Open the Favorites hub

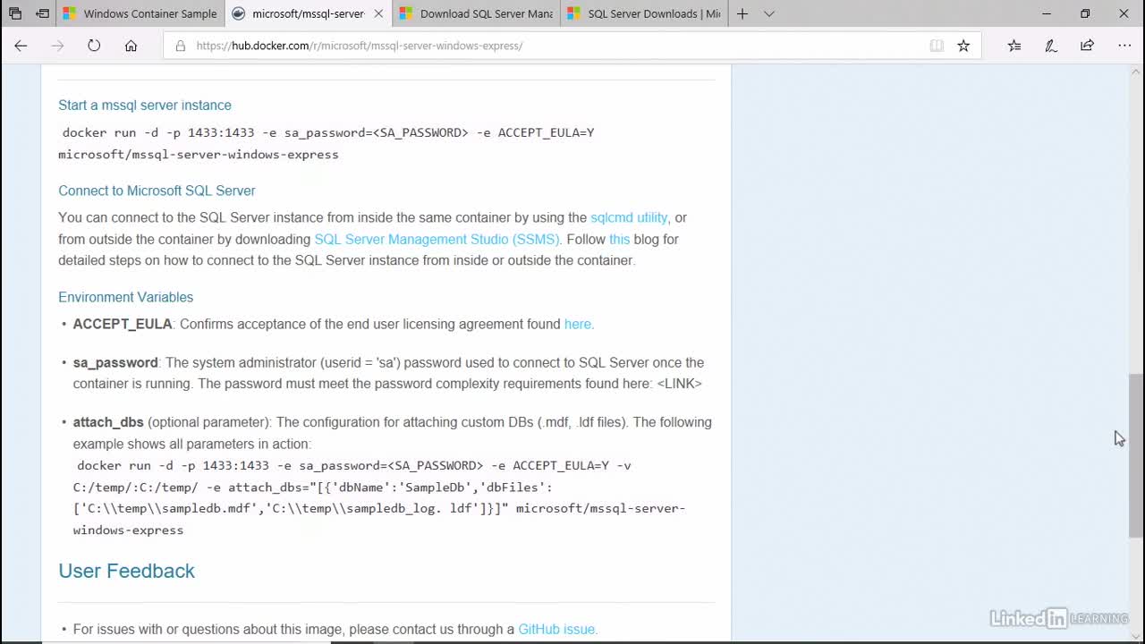tap(1014, 46)
